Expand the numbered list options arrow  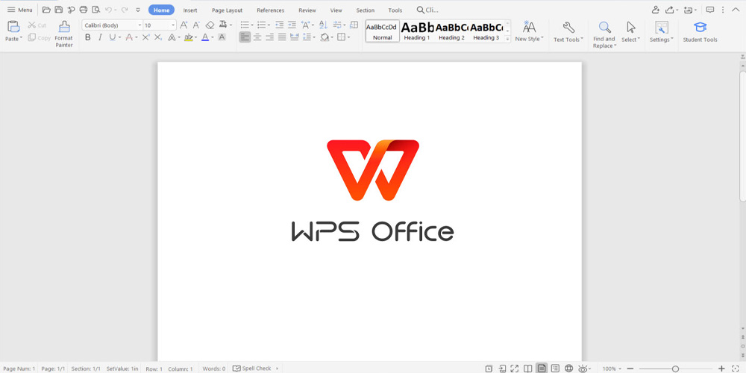[x=269, y=25]
